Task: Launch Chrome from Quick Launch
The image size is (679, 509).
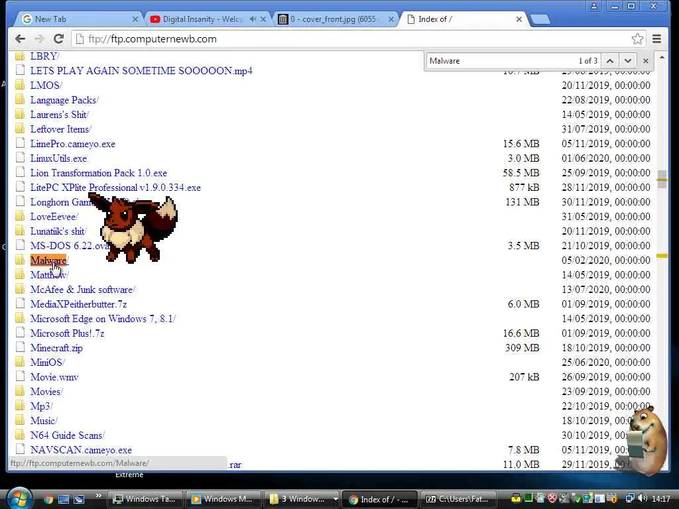Action: 48,499
